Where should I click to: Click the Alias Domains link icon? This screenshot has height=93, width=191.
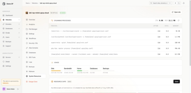click(x=27, y=48)
